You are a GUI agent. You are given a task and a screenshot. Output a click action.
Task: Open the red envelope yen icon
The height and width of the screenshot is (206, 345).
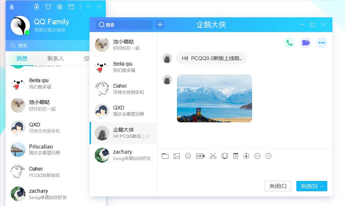pyautogui.click(x=236, y=156)
